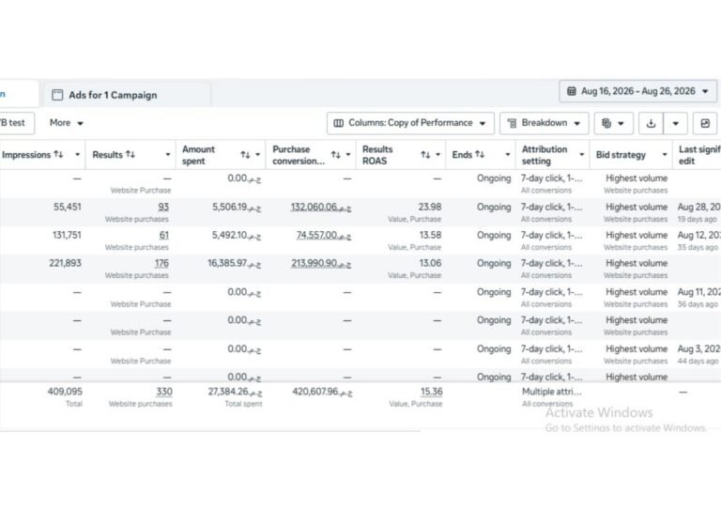Open the reports icon dropdown

click(613, 123)
